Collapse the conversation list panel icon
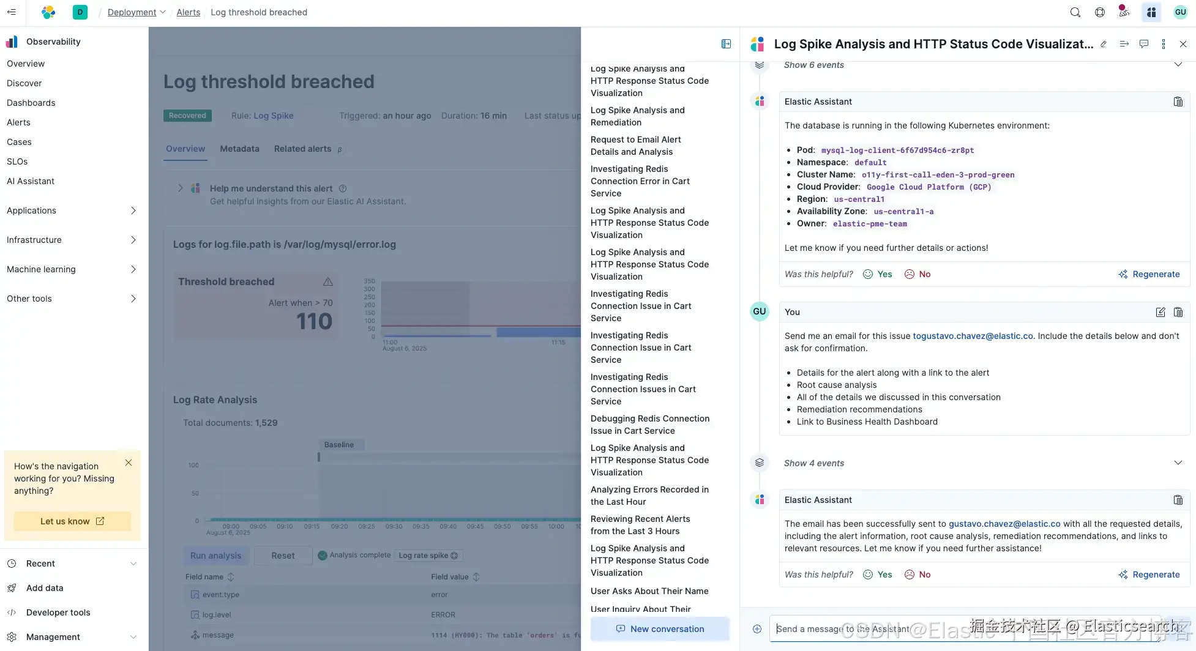This screenshot has width=1196, height=651. coord(726,44)
